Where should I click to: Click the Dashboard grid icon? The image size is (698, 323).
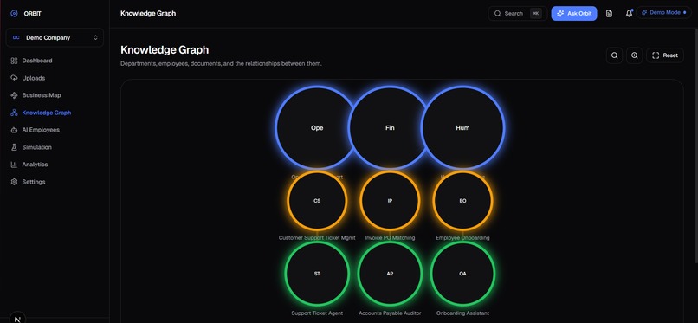coord(14,61)
